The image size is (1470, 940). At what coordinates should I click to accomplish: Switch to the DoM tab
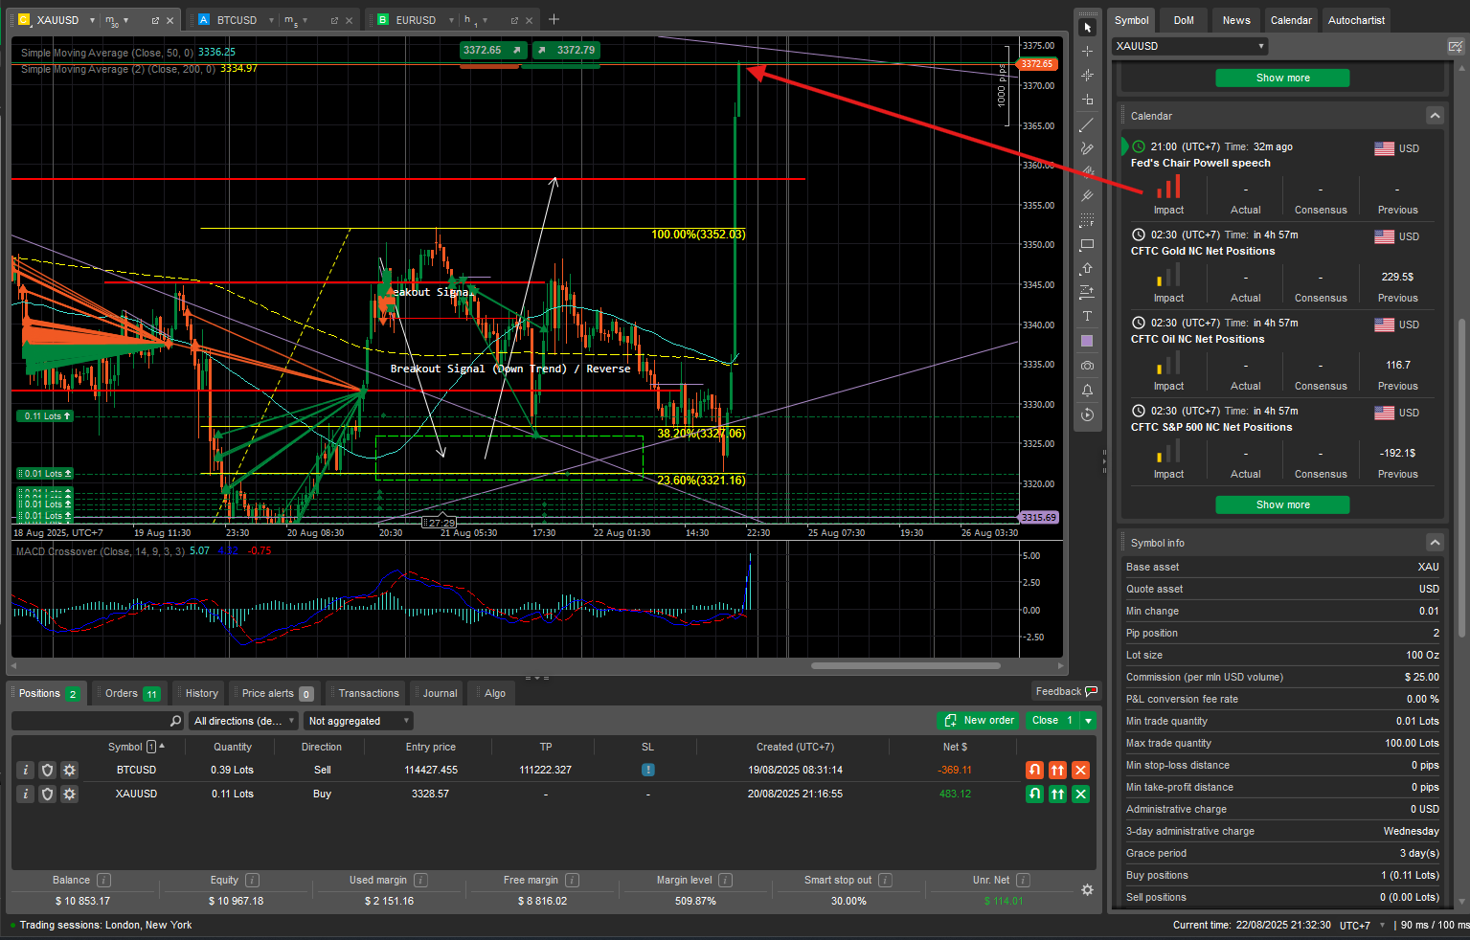click(x=1184, y=20)
